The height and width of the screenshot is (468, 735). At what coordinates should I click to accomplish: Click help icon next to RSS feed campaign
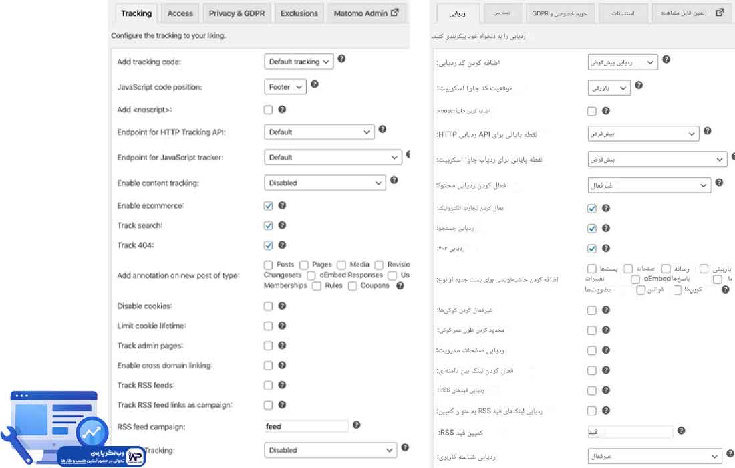coord(356,426)
